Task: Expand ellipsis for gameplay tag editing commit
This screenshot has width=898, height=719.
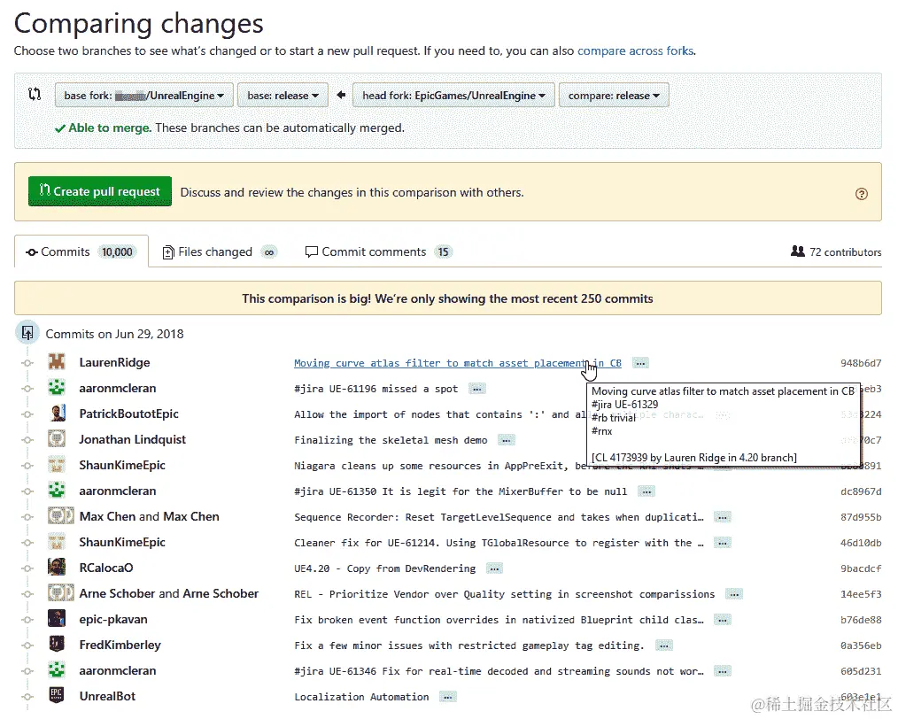Action: [663, 646]
